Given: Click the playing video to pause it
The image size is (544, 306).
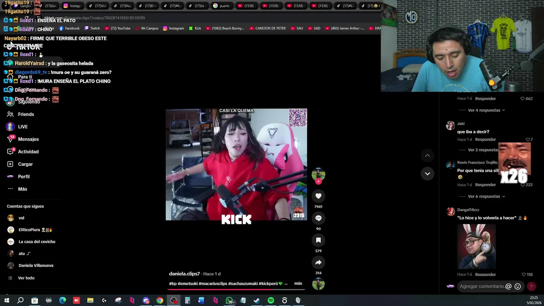Looking at the screenshot, I should coord(236,164).
